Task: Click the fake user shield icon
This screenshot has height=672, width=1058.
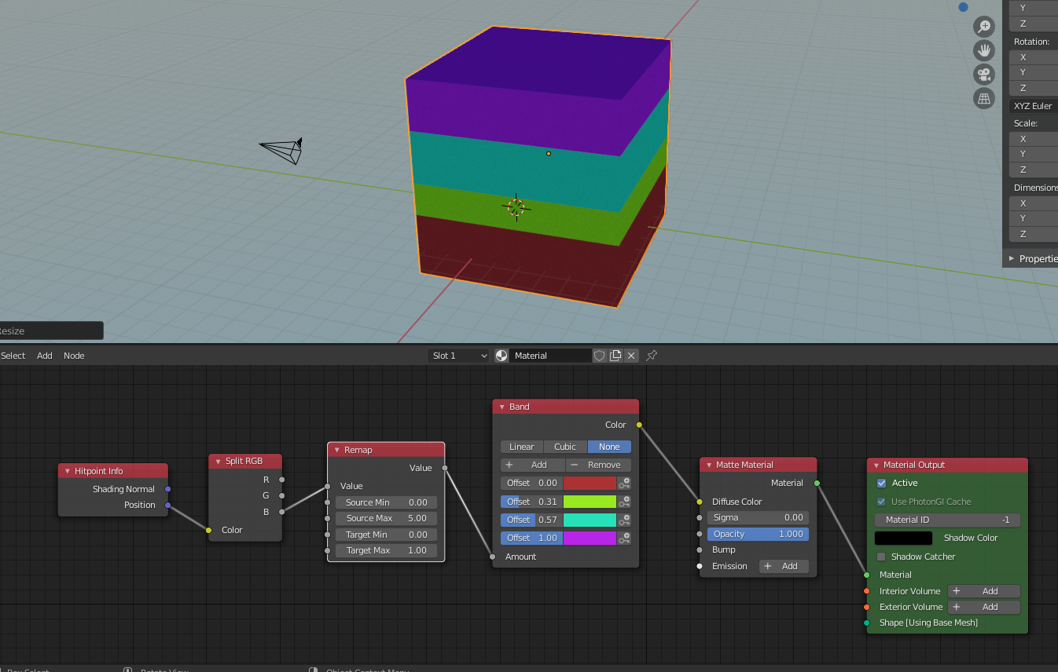Action: click(x=600, y=356)
